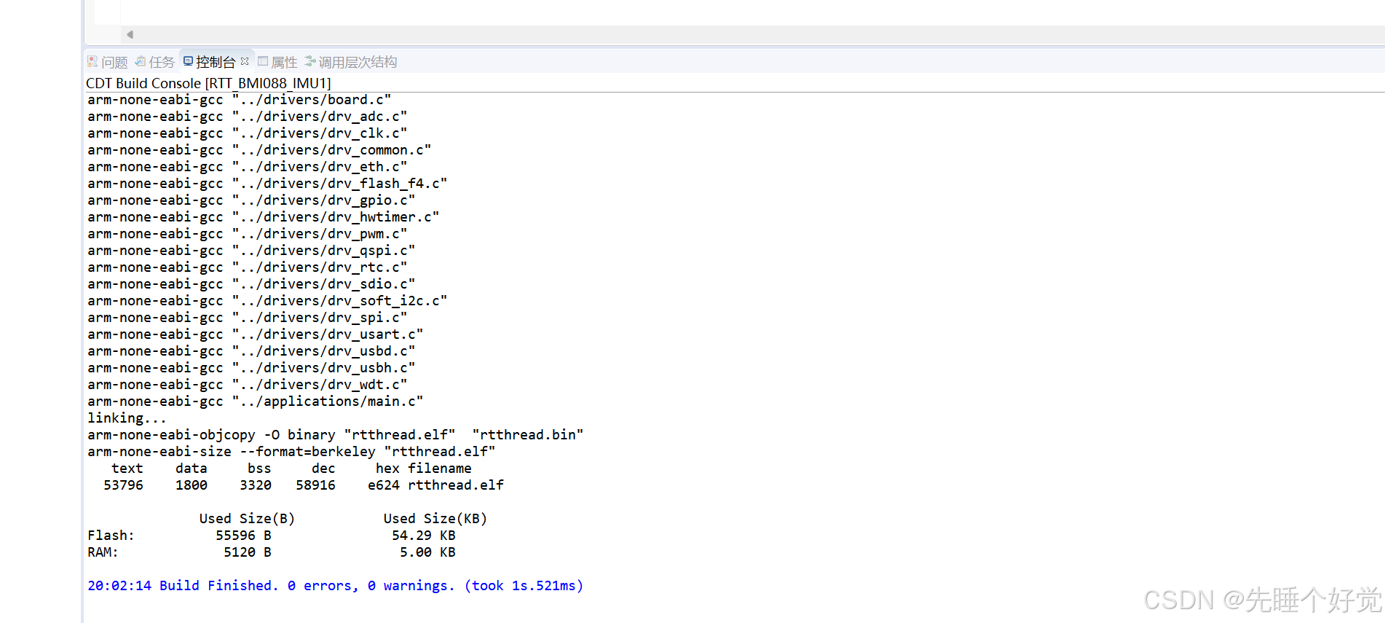Screen dimensions: 1385x623
Task: Click the drv_flash_f4.c compile line
Action: tap(267, 184)
